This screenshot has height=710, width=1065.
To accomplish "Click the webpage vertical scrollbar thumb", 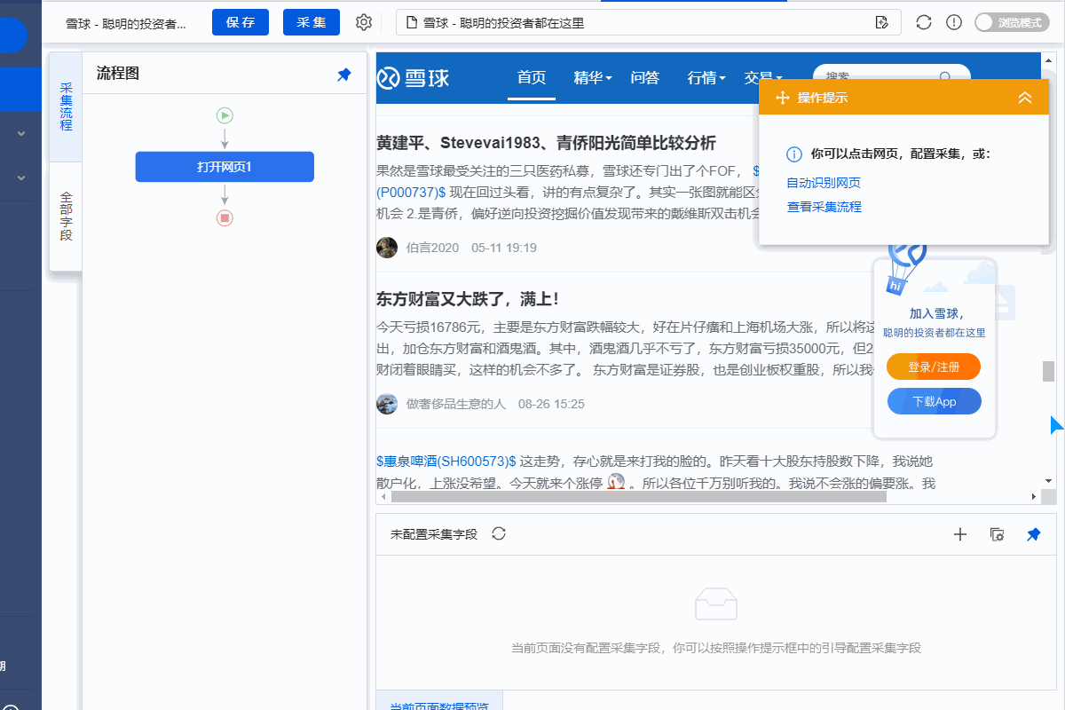I will click(x=1048, y=371).
